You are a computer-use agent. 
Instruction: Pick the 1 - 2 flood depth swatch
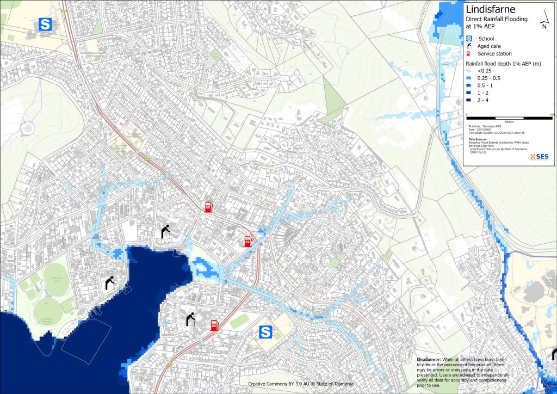(469, 93)
